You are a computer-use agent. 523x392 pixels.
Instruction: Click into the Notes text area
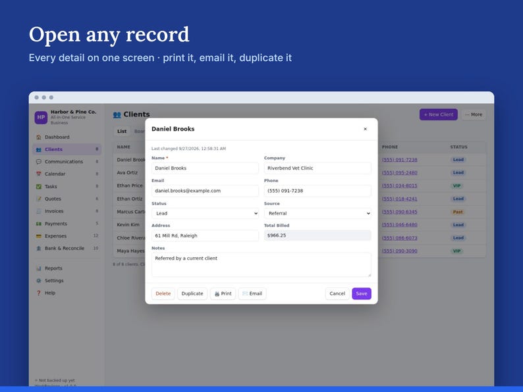pyautogui.click(x=261, y=265)
